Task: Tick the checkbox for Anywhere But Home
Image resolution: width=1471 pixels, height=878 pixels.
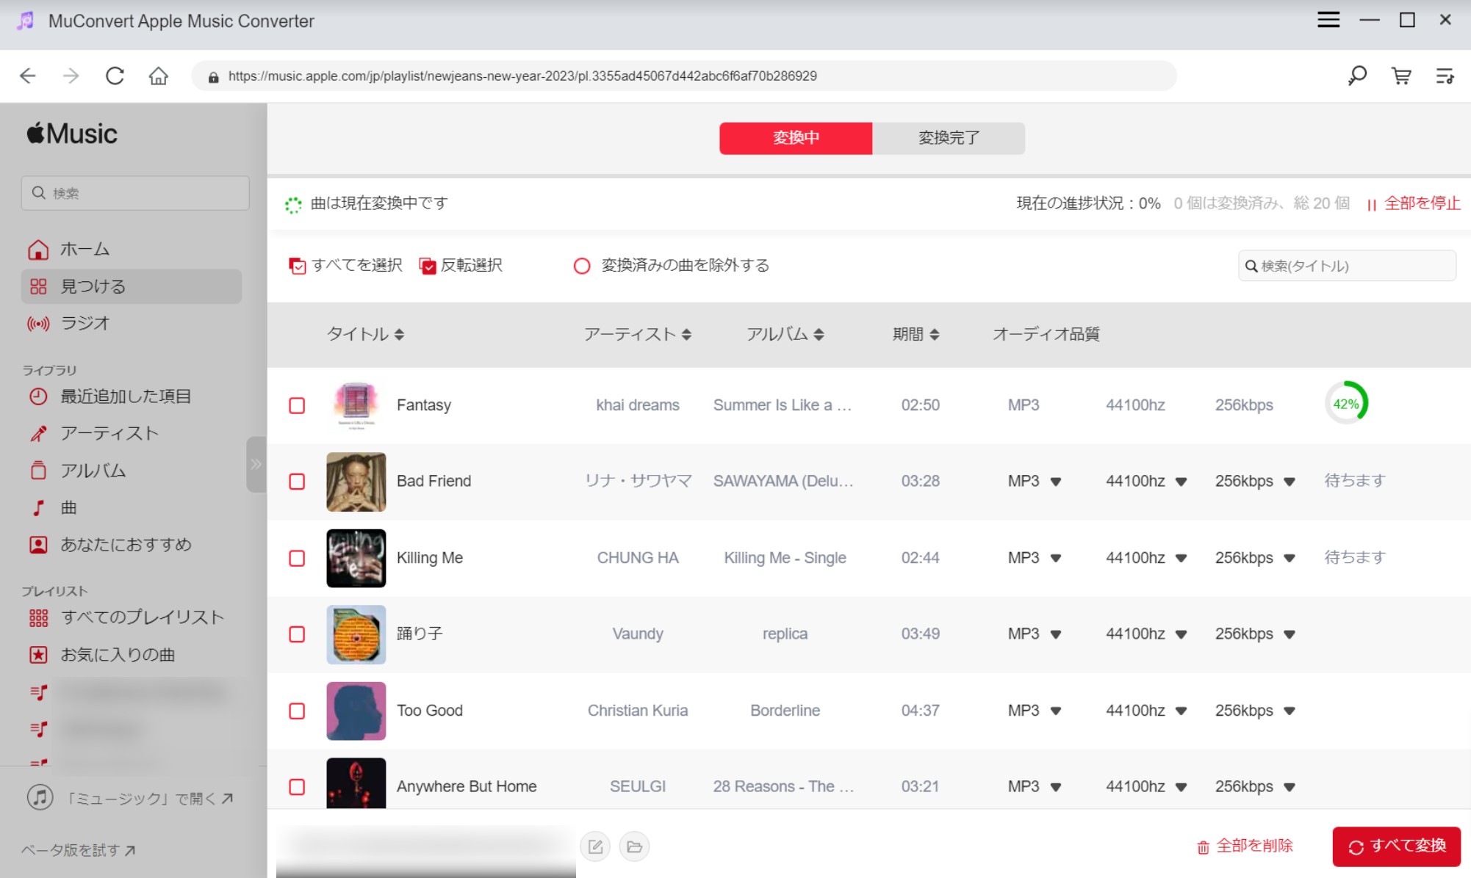Action: (297, 787)
